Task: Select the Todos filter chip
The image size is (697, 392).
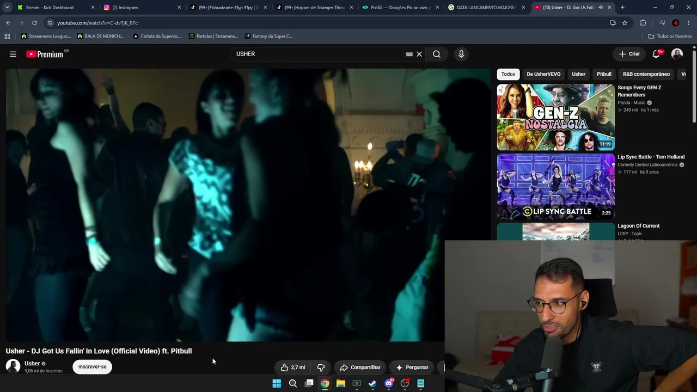Action: click(x=508, y=74)
